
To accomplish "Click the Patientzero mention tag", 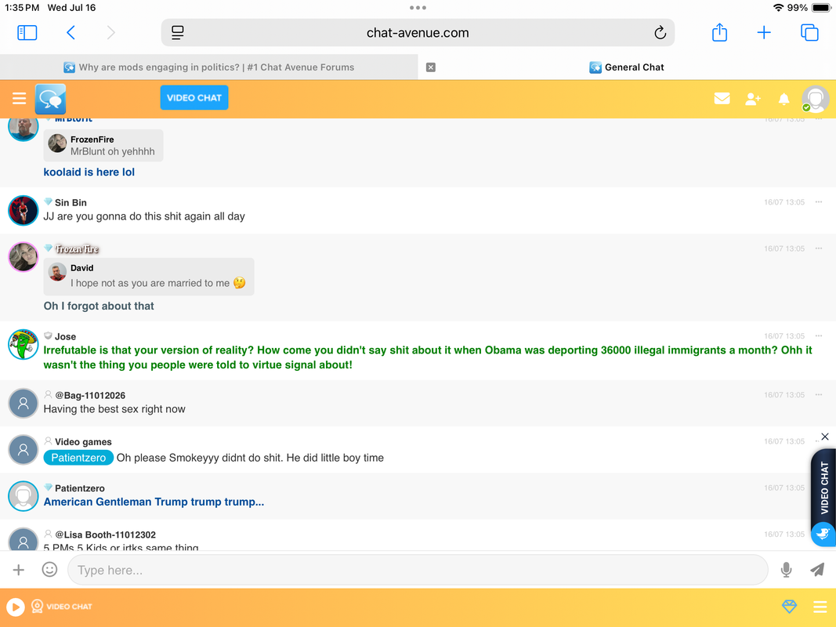I will [x=78, y=458].
